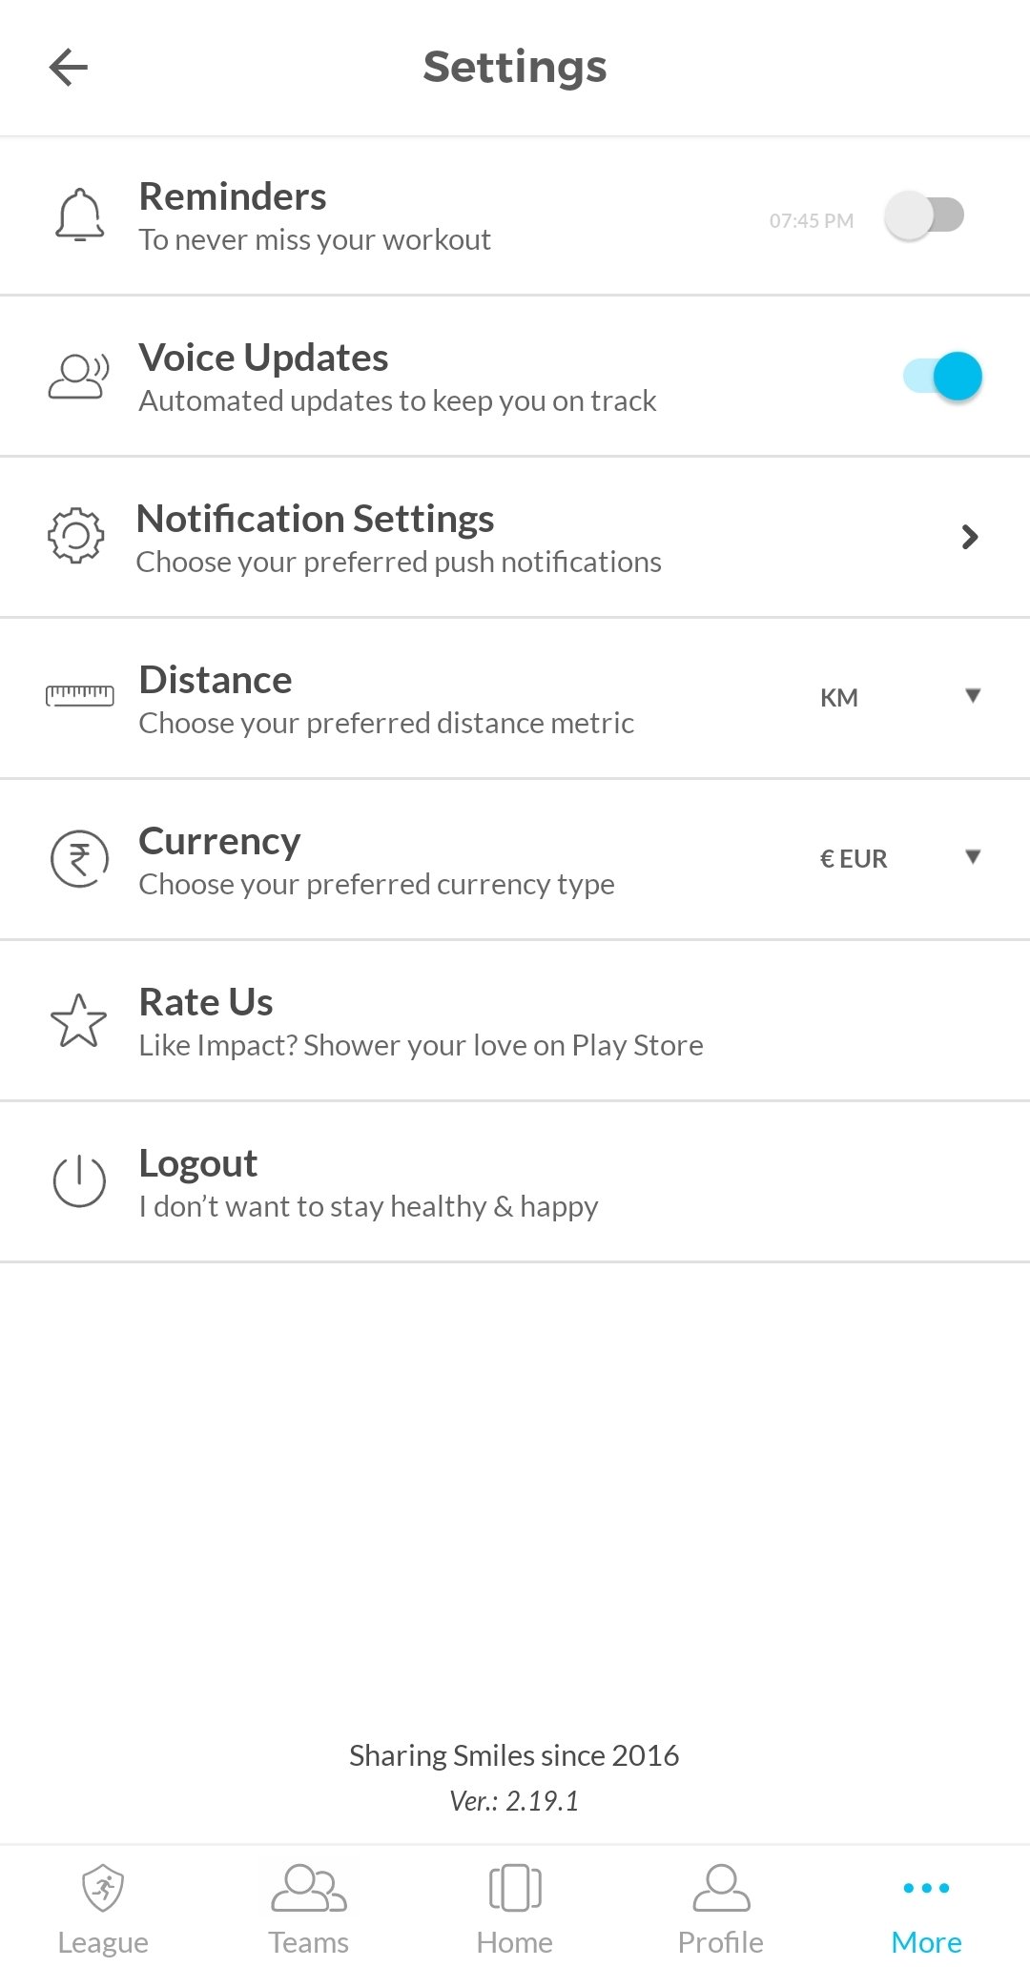Enable the Reminders toggle

[x=924, y=215]
